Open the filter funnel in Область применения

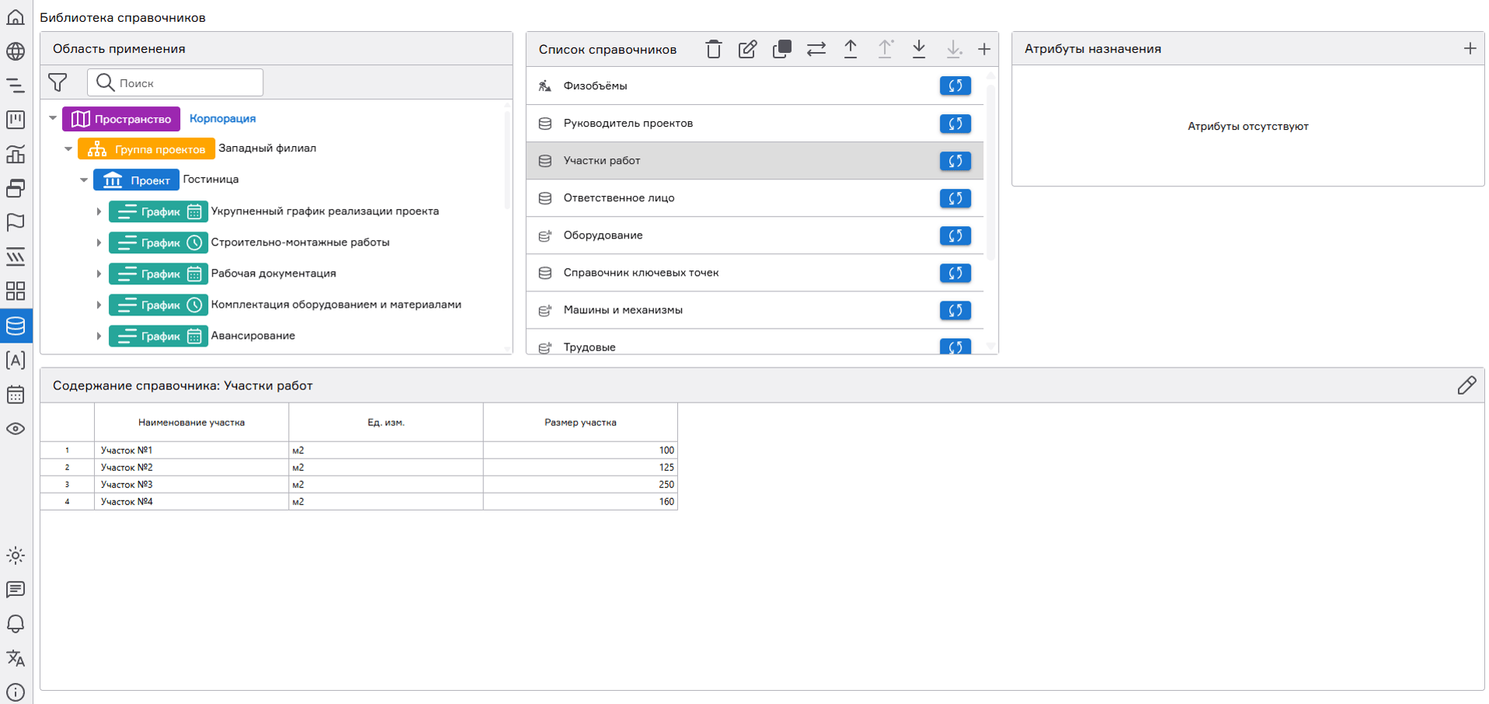tap(57, 82)
